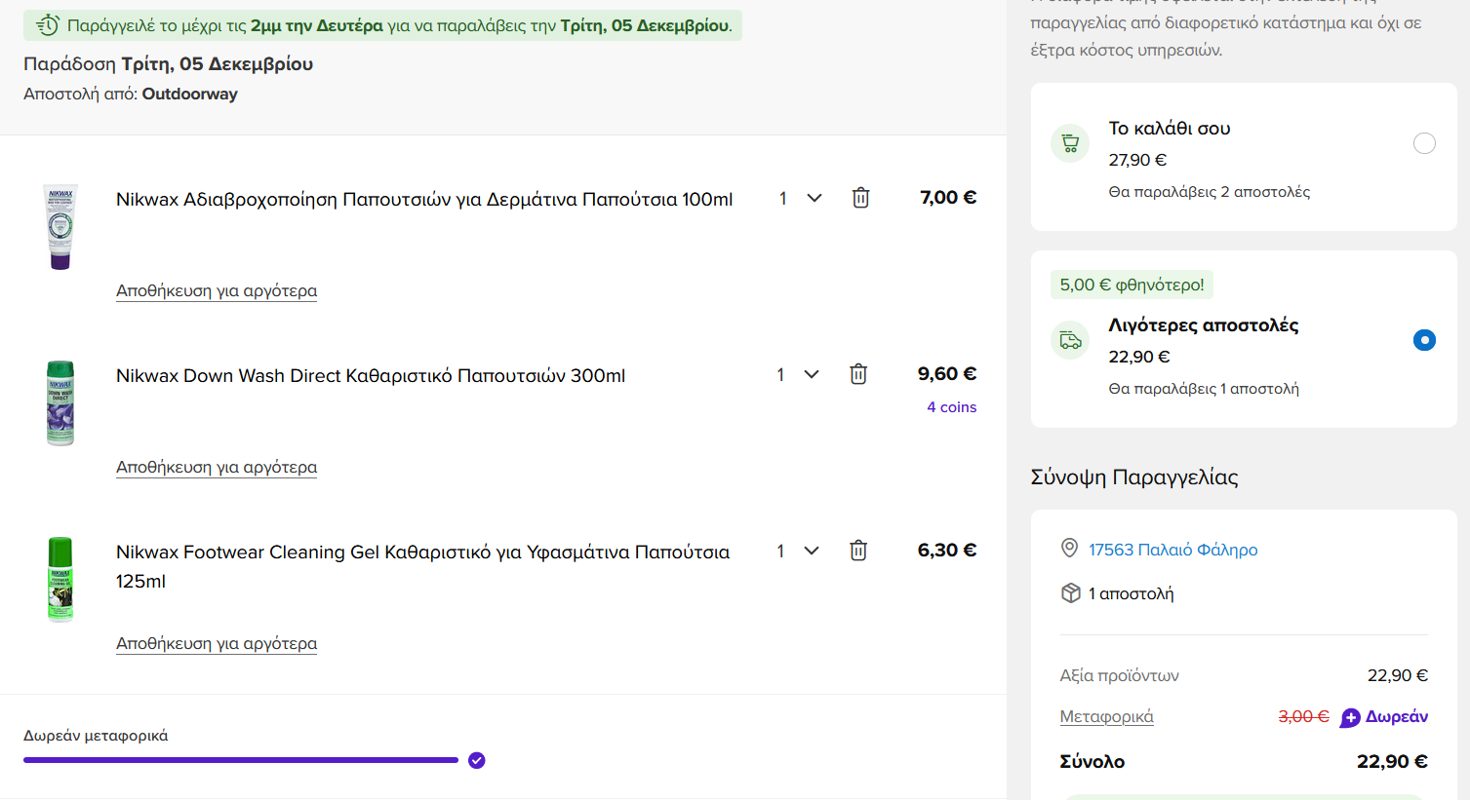Open Nikwax Footwear Cleaning Gel product title

422,552
